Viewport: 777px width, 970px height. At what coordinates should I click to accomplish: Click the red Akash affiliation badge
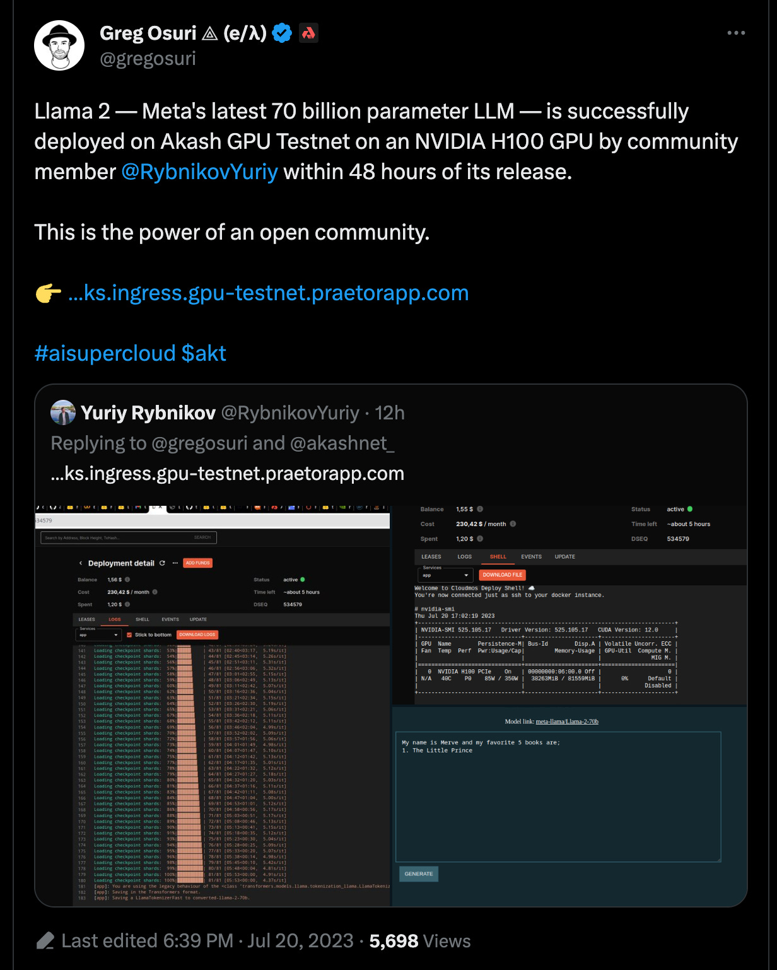[308, 33]
